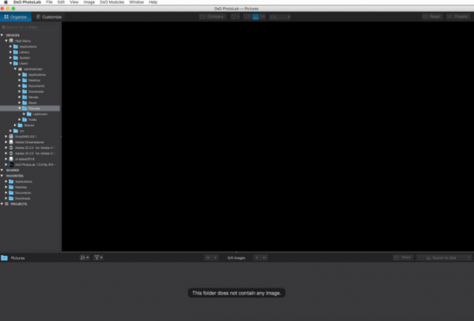474x321 pixels.
Task: Expand the xf-adesk2018 volume
Action: click(6, 159)
